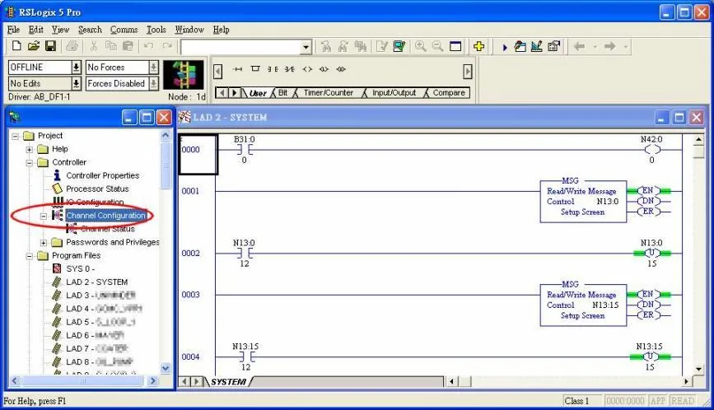Open the Search menu
Viewport: 714px width, 410px height.
[90, 30]
